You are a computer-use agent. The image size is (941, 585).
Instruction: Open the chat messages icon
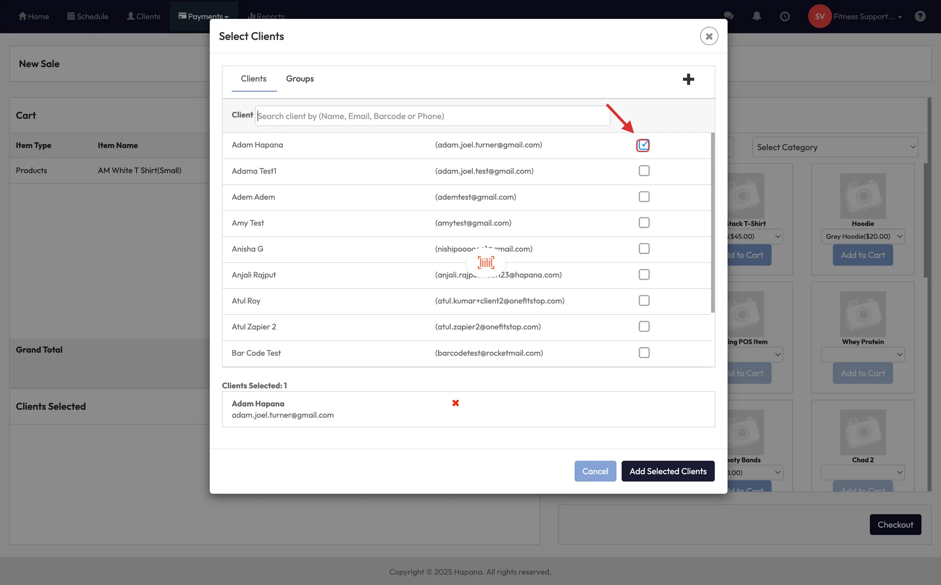tap(728, 17)
